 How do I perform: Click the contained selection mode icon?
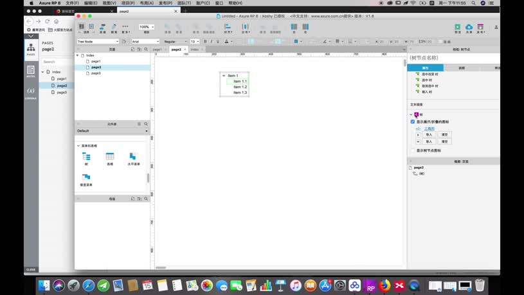[91, 26]
